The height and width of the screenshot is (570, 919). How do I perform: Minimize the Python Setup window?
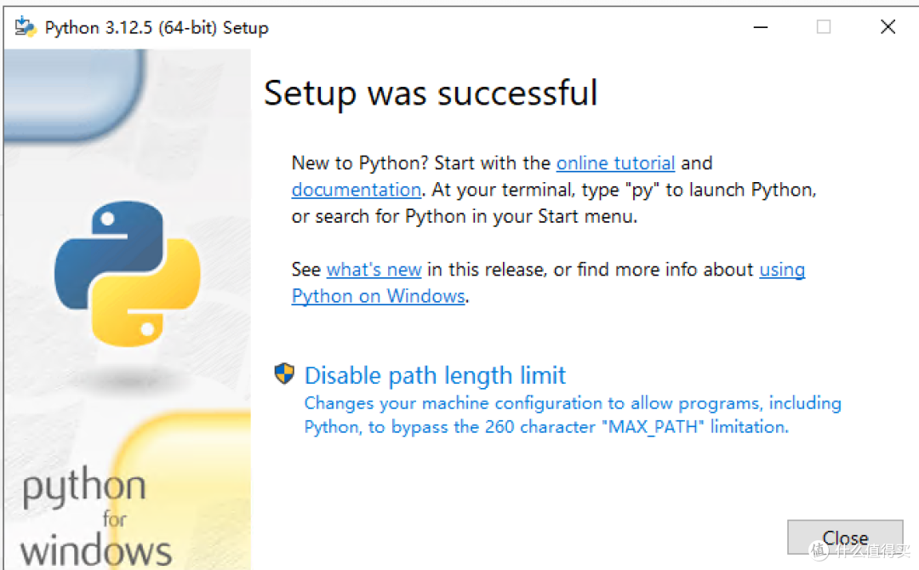point(760,27)
